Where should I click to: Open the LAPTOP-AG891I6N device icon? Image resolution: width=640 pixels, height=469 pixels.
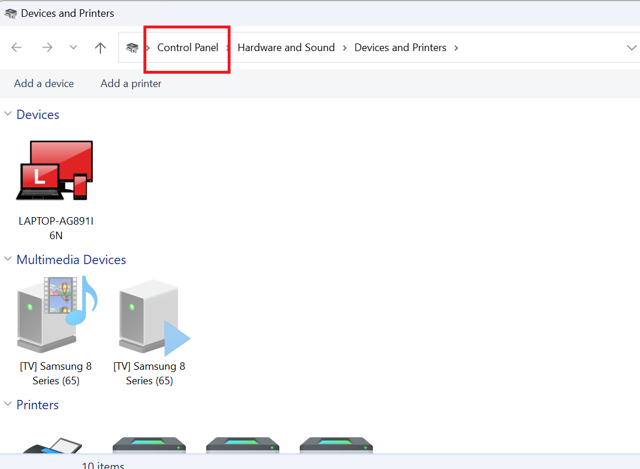(55, 171)
